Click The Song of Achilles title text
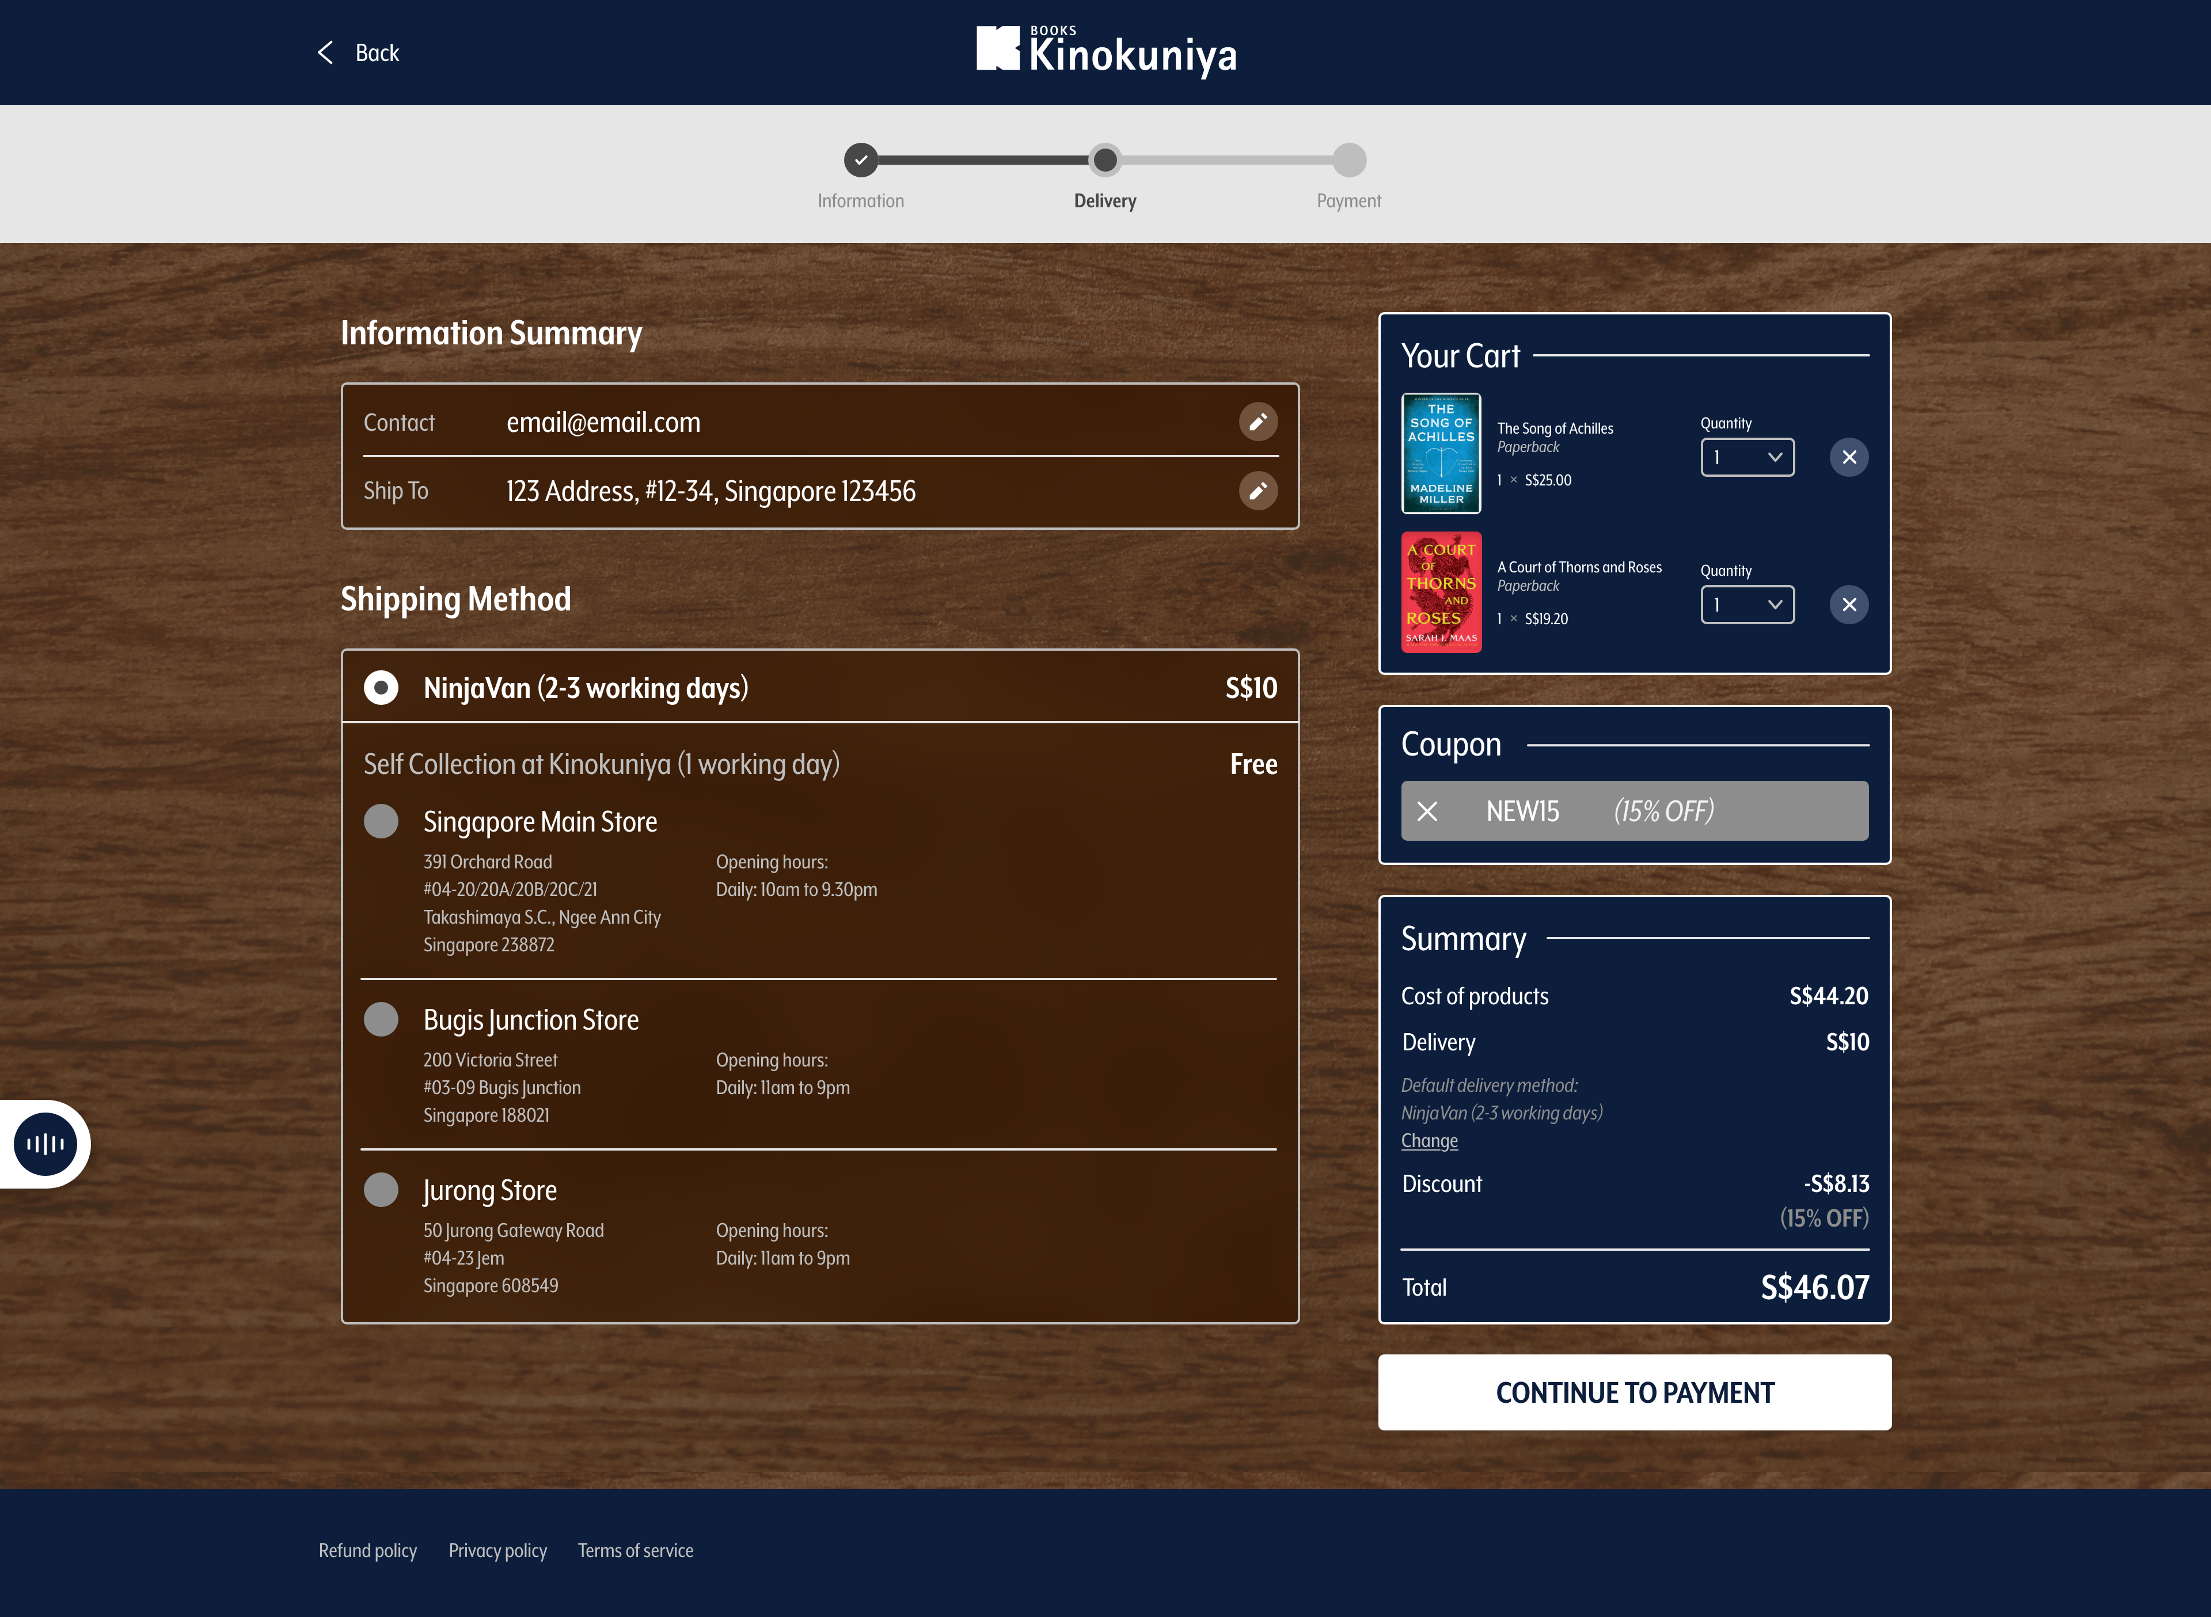This screenshot has height=1617, width=2211. [1554, 428]
